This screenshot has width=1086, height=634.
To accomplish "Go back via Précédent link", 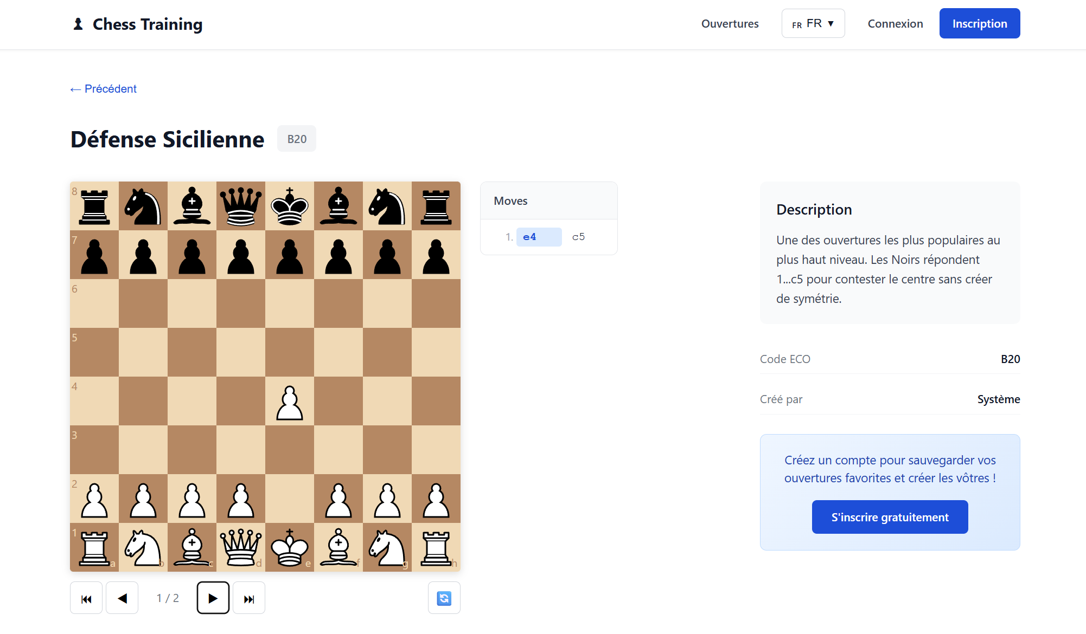I will pos(104,89).
